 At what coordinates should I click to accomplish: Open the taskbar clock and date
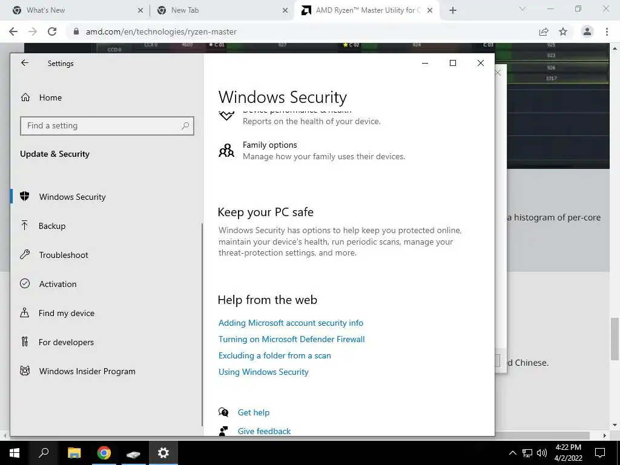[568, 453]
